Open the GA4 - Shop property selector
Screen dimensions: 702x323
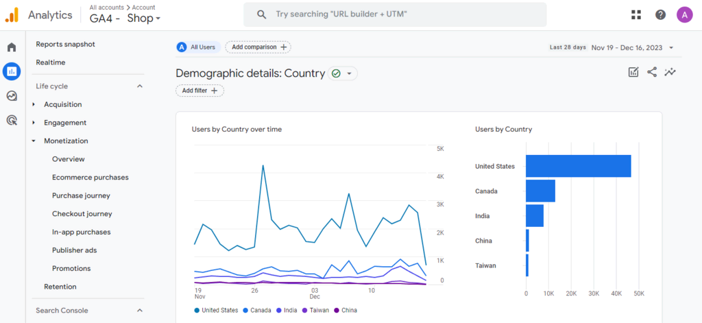125,19
